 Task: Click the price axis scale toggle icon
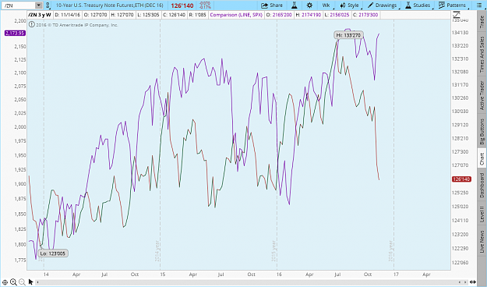[457, 15]
